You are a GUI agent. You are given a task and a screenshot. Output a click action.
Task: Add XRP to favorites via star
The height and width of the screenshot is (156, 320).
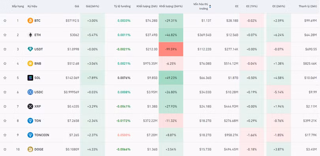pyautogui.click(x=5, y=106)
